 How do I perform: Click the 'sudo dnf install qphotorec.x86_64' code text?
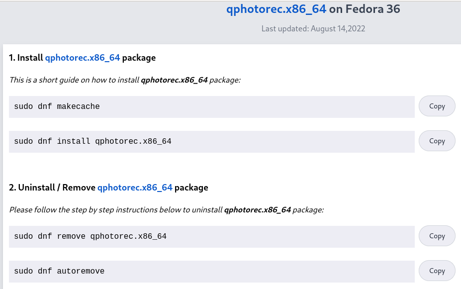click(92, 141)
